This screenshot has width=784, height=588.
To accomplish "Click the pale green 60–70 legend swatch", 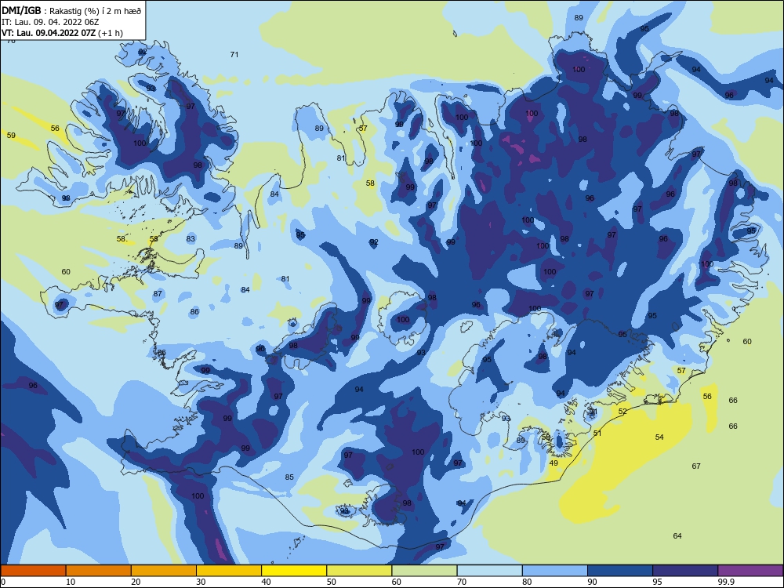I will click(x=424, y=571).
